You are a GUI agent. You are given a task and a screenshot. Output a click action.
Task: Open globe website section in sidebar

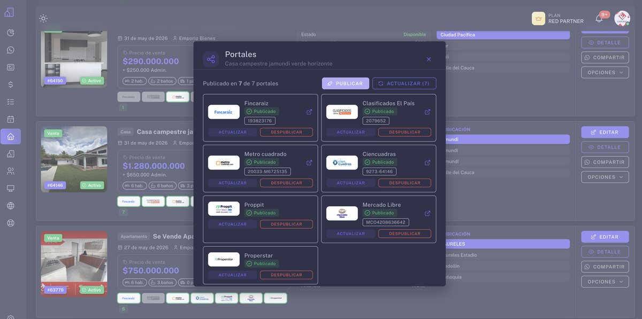pos(11,206)
